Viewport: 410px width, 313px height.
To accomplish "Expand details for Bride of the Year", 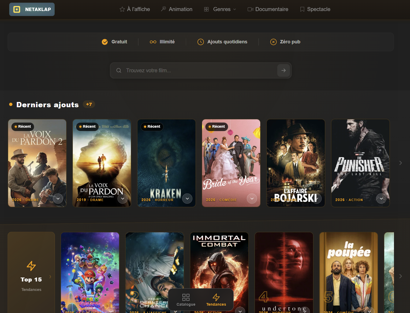I will [252, 199].
